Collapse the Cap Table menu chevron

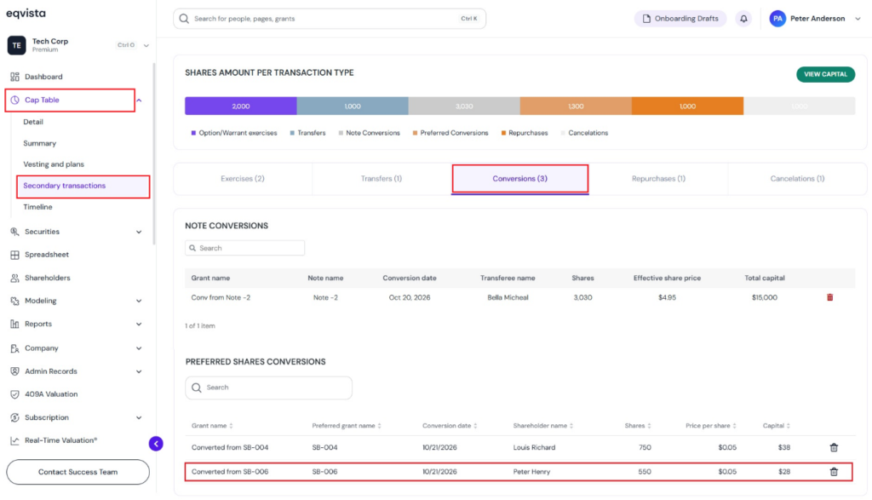tap(139, 101)
